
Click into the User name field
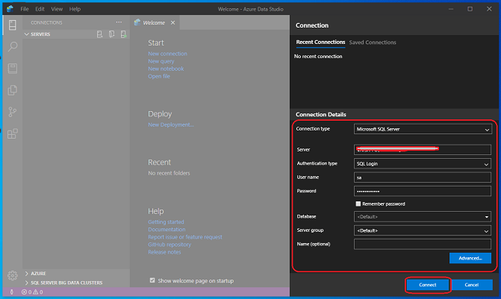click(422, 177)
